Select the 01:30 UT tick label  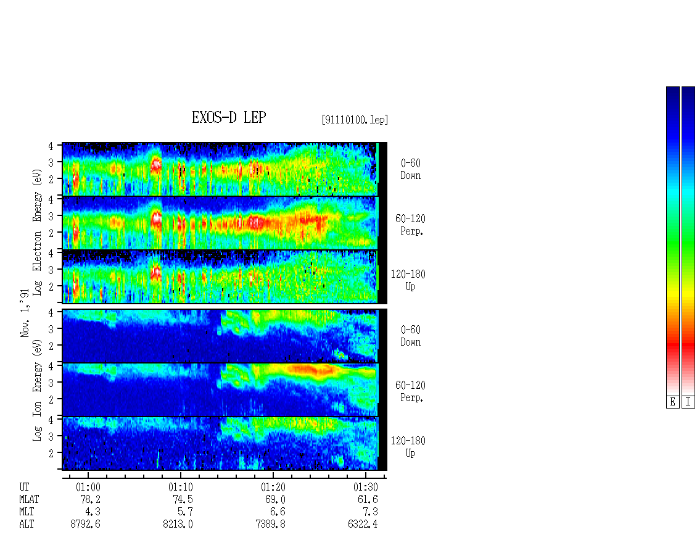[365, 487]
